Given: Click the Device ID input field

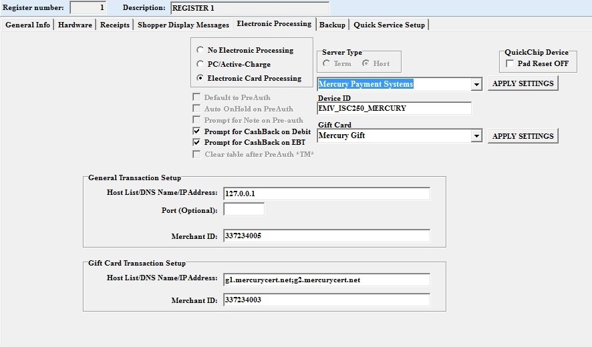Looking at the screenshot, I should [394, 108].
